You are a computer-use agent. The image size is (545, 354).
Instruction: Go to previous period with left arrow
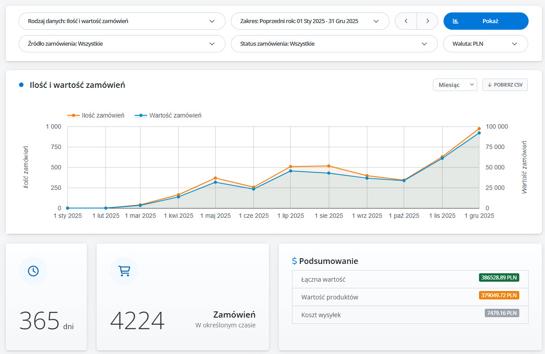(406, 21)
